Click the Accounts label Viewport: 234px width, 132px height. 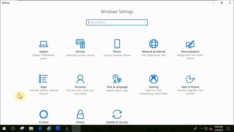[80, 87]
